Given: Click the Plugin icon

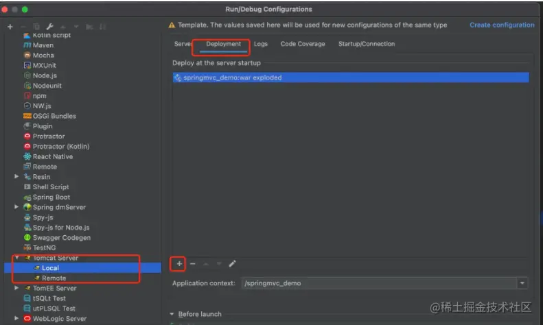Looking at the screenshot, I should coord(27,126).
